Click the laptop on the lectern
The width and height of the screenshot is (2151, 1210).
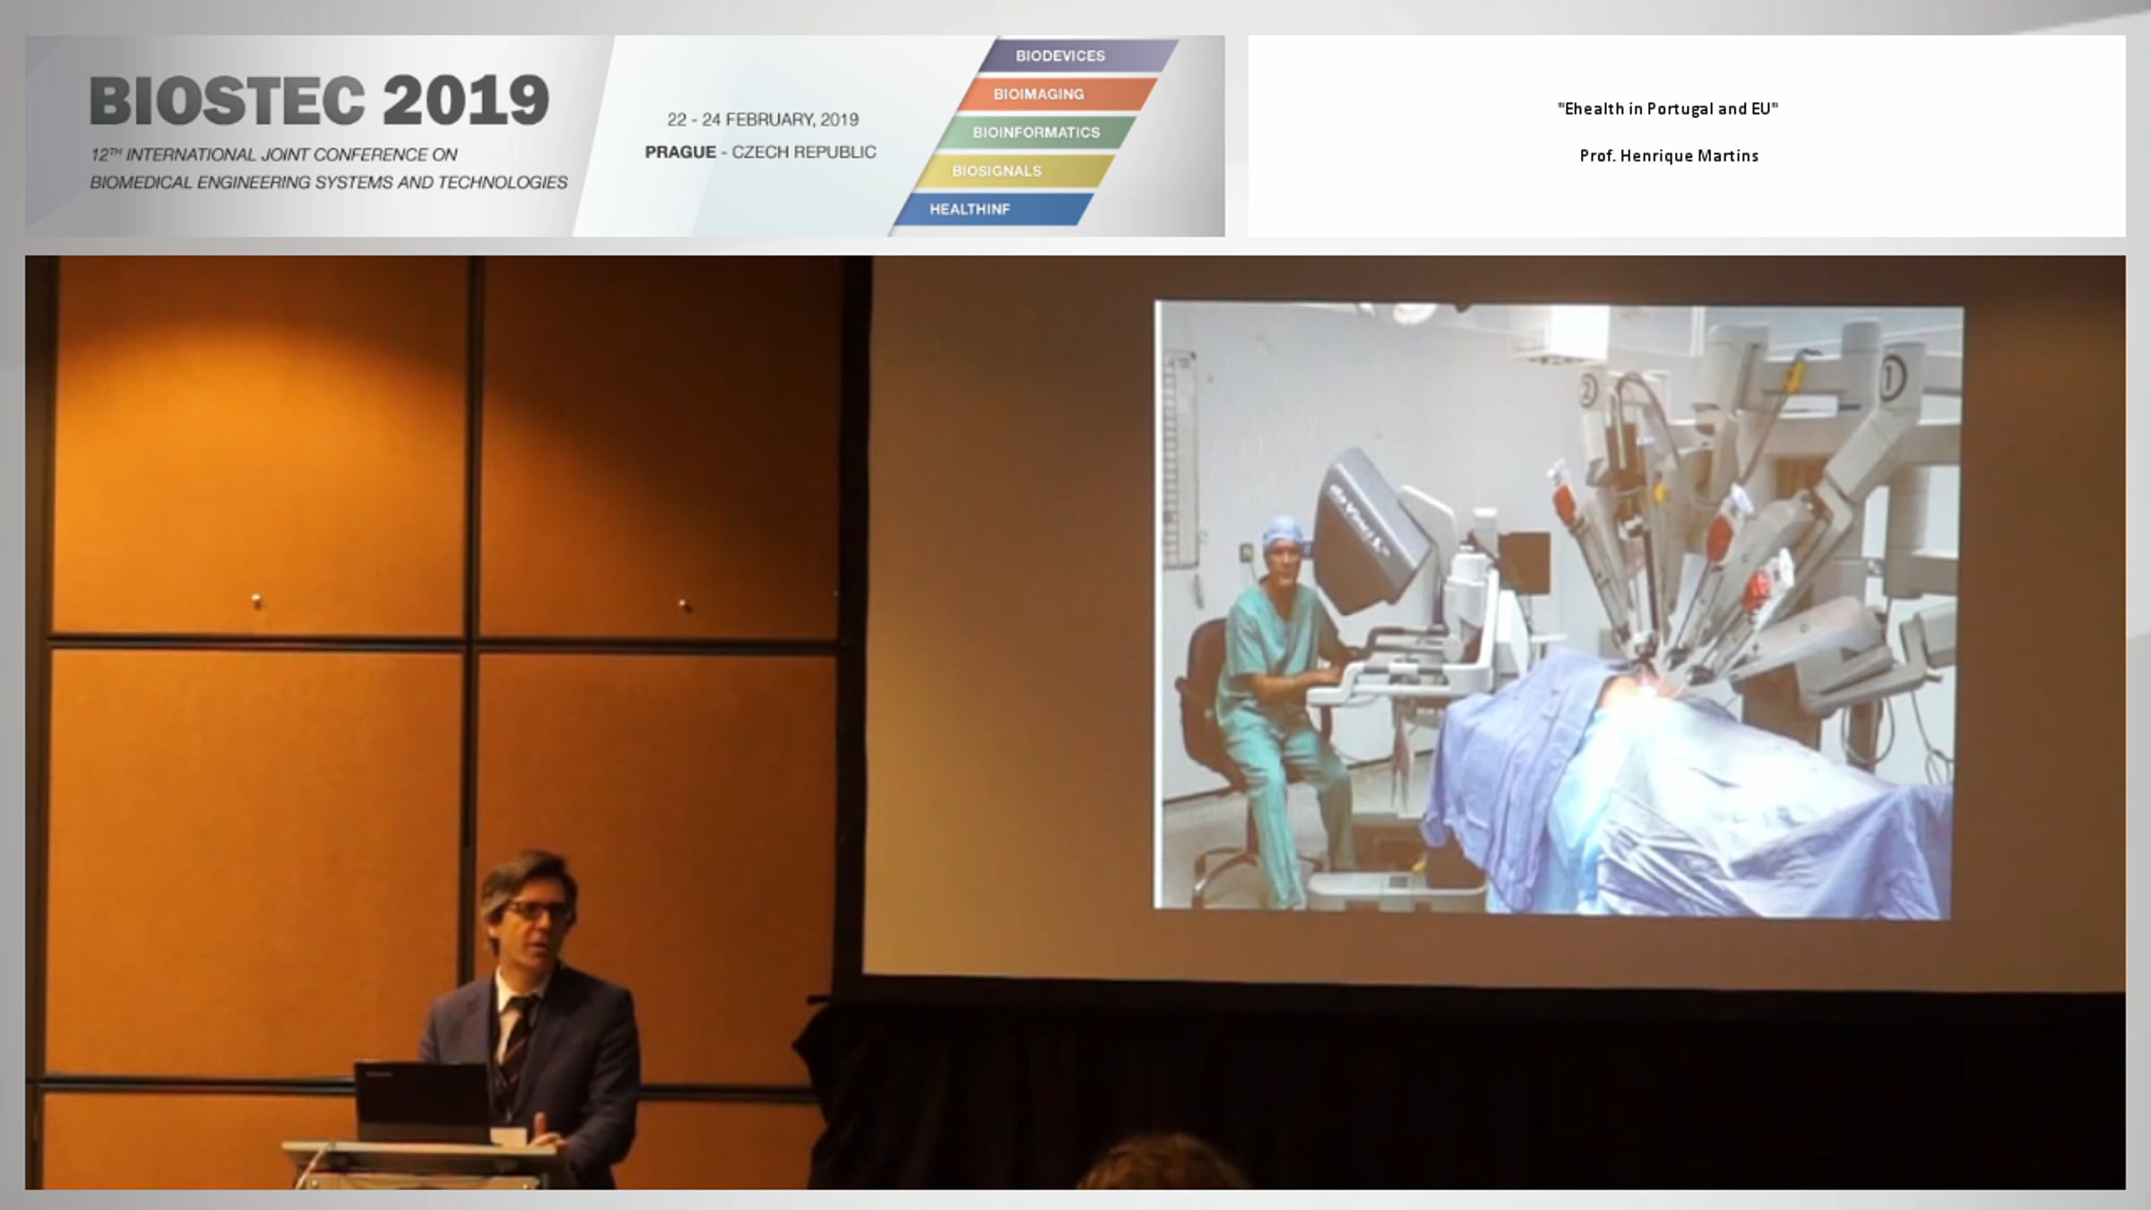click(421, 1102)
